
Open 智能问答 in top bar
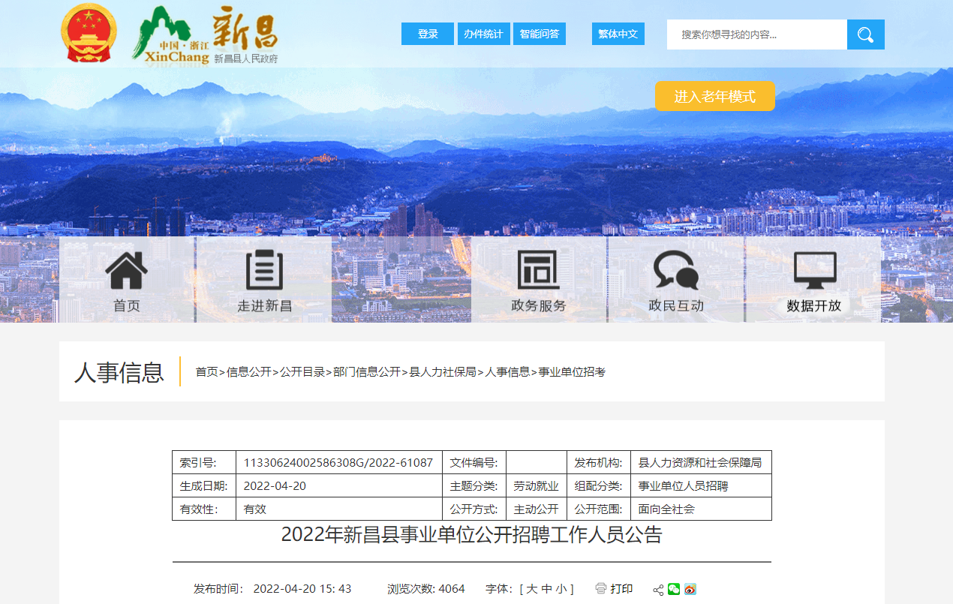(x=539, y=34)
